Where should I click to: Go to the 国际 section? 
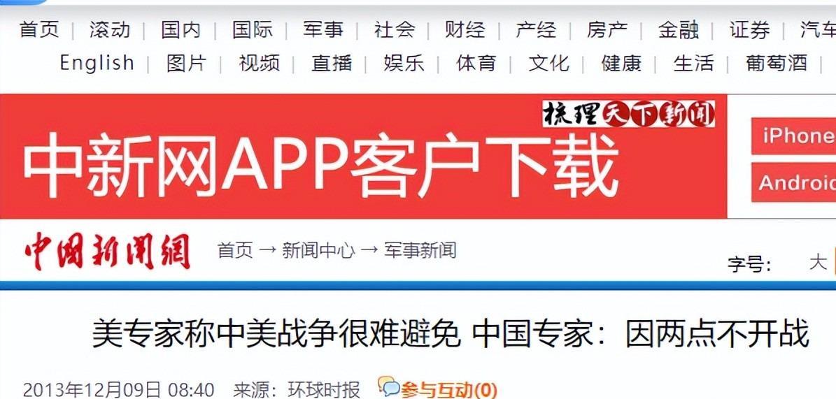[x=252, y=30]
